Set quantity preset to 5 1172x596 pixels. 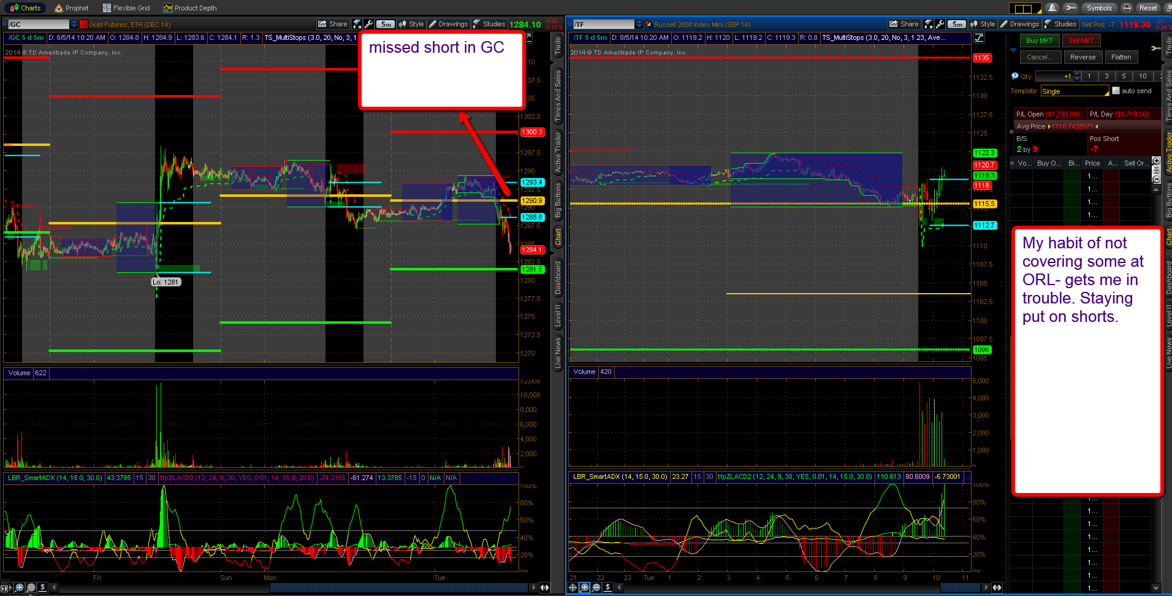(1124, 76)
